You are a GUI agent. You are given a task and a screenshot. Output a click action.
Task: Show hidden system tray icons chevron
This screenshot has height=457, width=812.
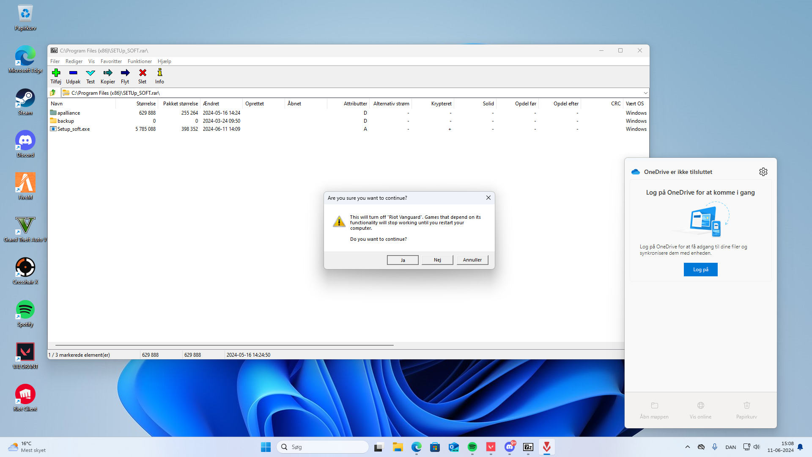(x=687, y=447)
